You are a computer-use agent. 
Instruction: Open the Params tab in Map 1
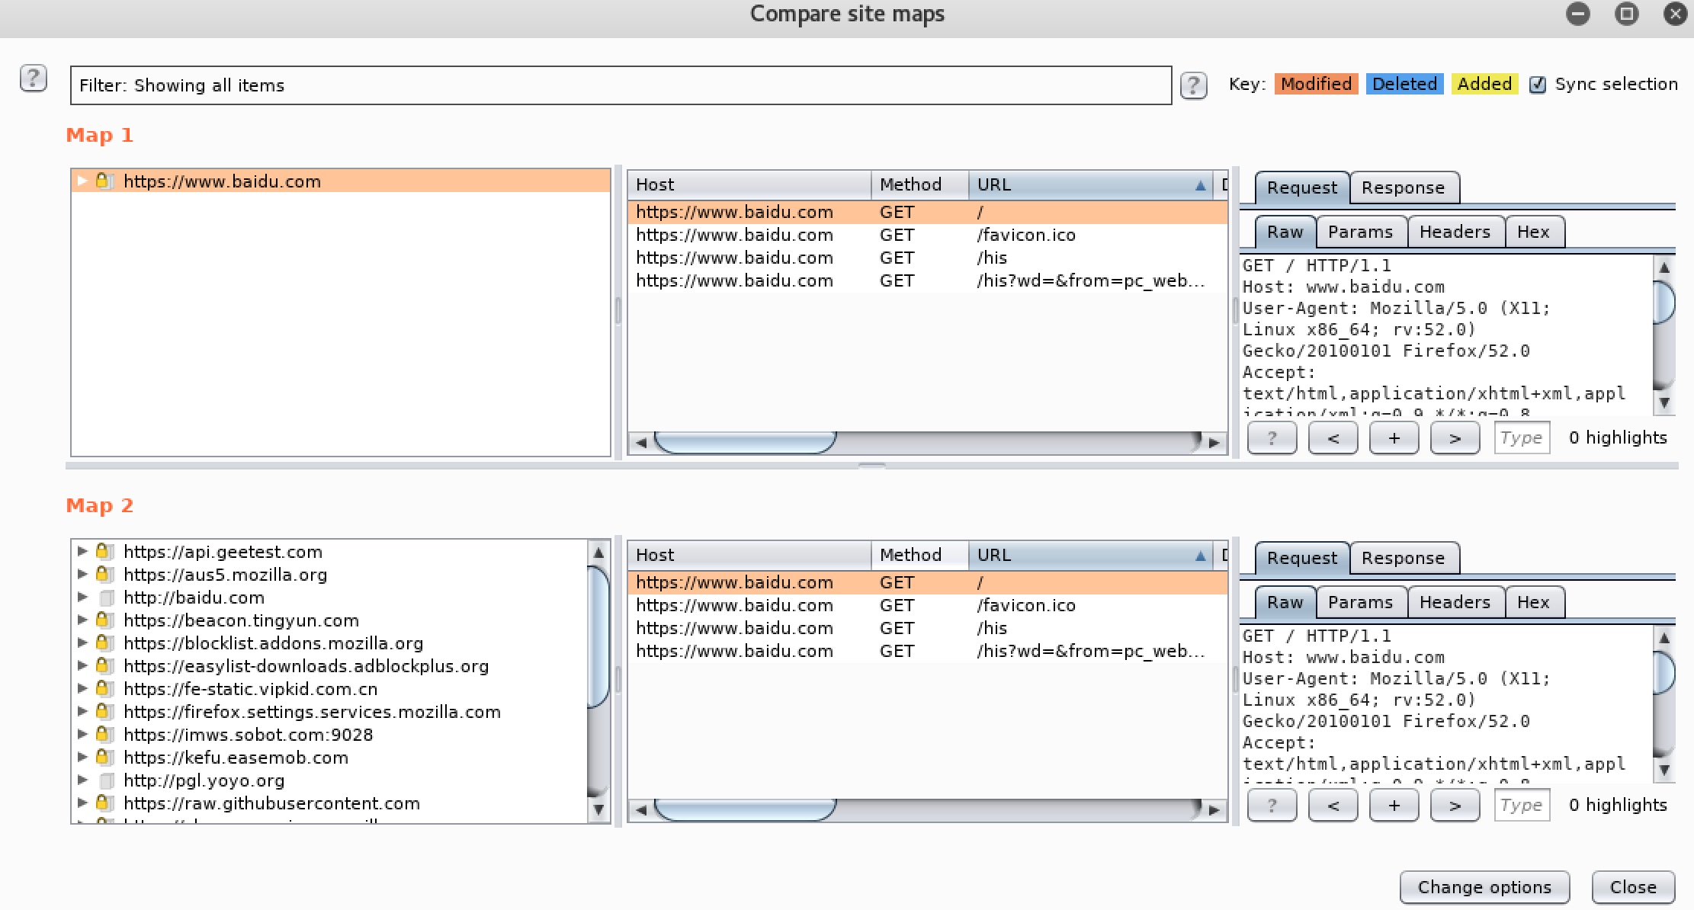coord(1360,232)
